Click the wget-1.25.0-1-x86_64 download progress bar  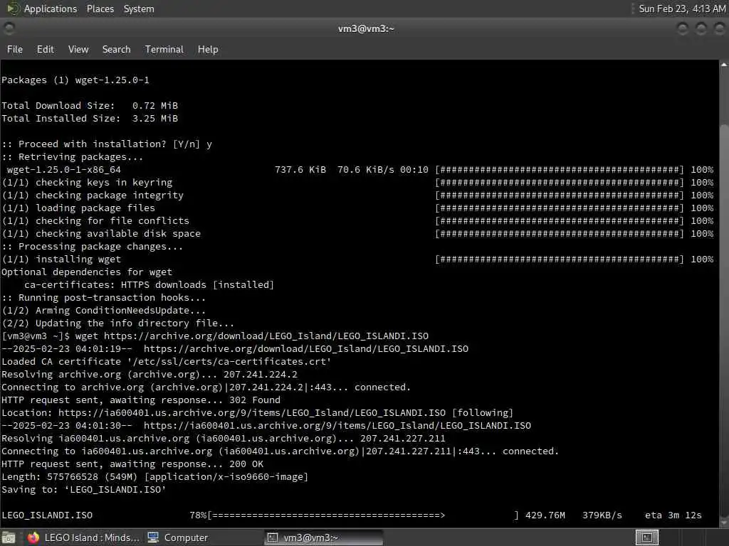(560, 170)
